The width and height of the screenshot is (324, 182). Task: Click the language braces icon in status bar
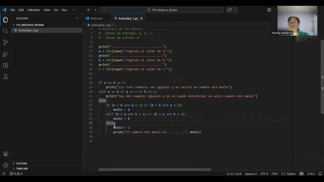(283, 174)
